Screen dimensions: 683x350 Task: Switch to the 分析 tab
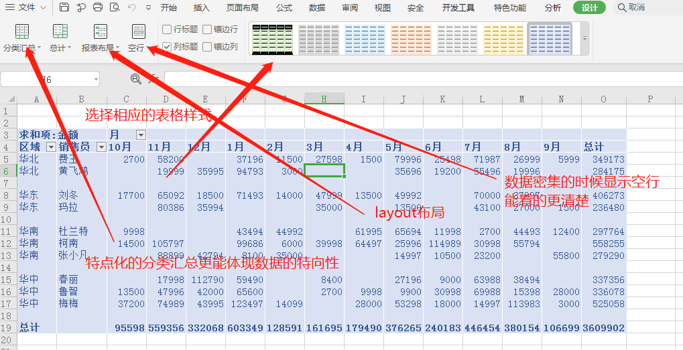coord(553,8)
